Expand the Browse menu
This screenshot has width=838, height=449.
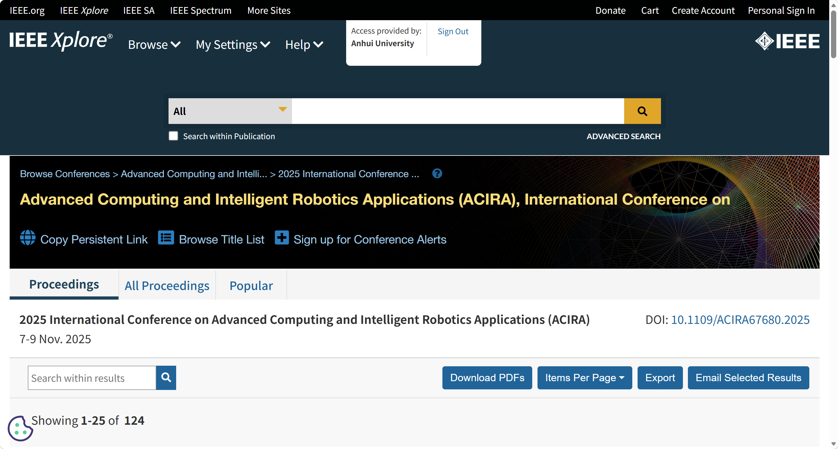154,45
